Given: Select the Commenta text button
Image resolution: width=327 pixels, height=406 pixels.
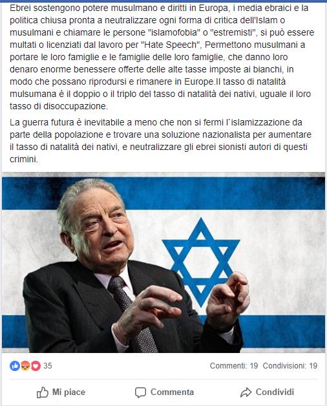Looking at the screenshot, I should pyautogui.click(x=172, y=392).
